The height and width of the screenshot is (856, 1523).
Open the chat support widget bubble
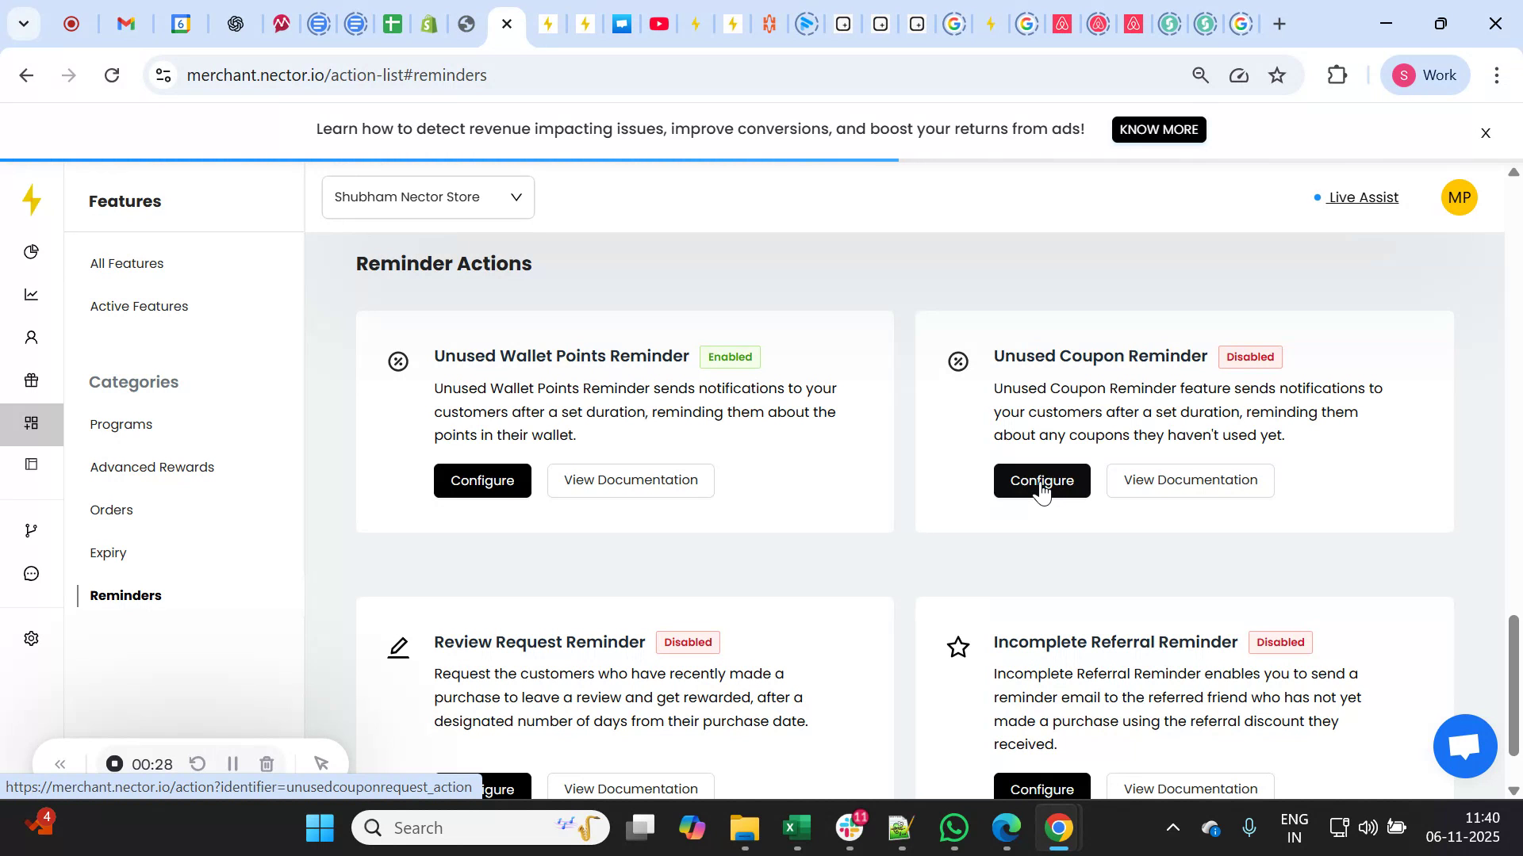pyautogui.click(x=1464, y=746)
